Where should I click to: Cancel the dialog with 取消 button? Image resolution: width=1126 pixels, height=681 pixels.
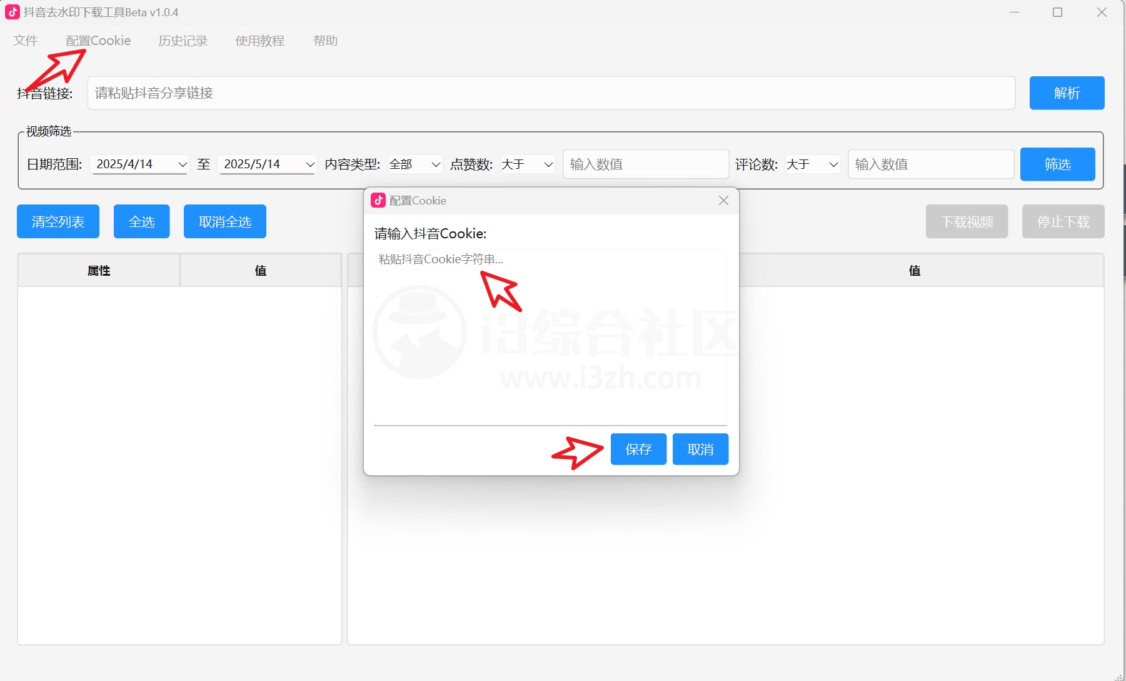(700, 448)
